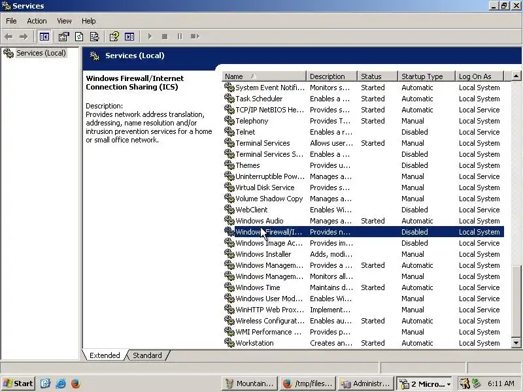Click the gear icon beside Telnet service
The width and height of the screenshot is (523, 392).
[x=229, y=132]
